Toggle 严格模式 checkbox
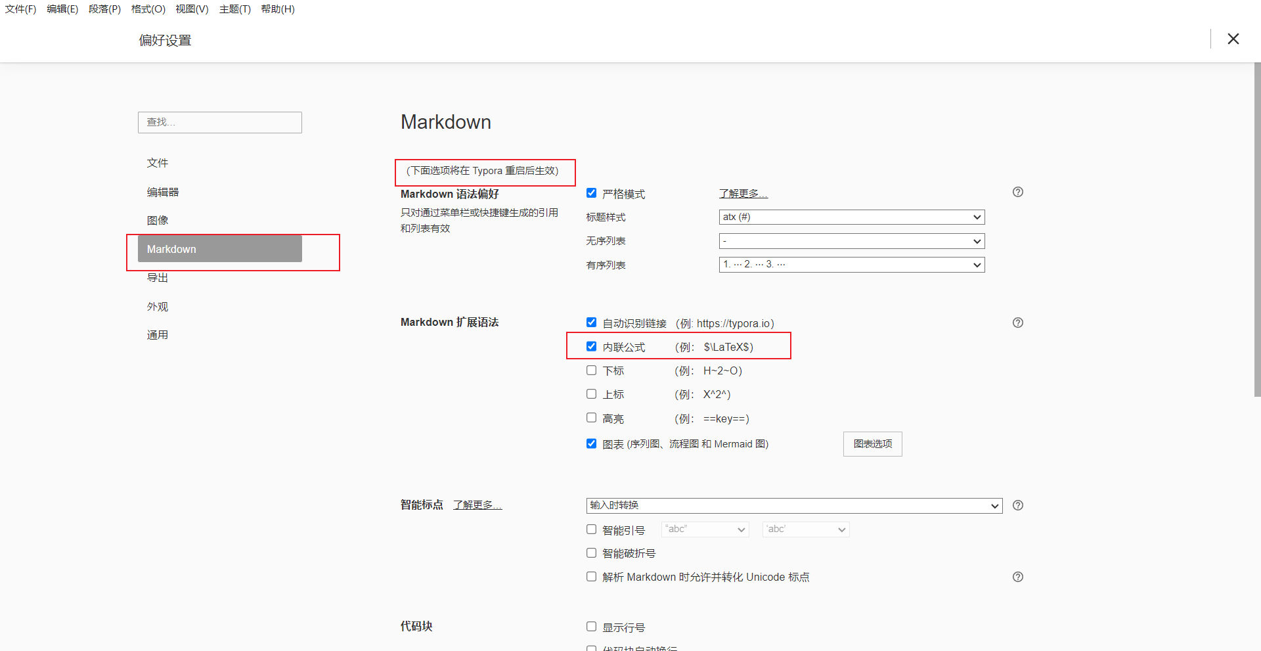The height and width of the screenshot is (651, 1261). tap(591, 193)
